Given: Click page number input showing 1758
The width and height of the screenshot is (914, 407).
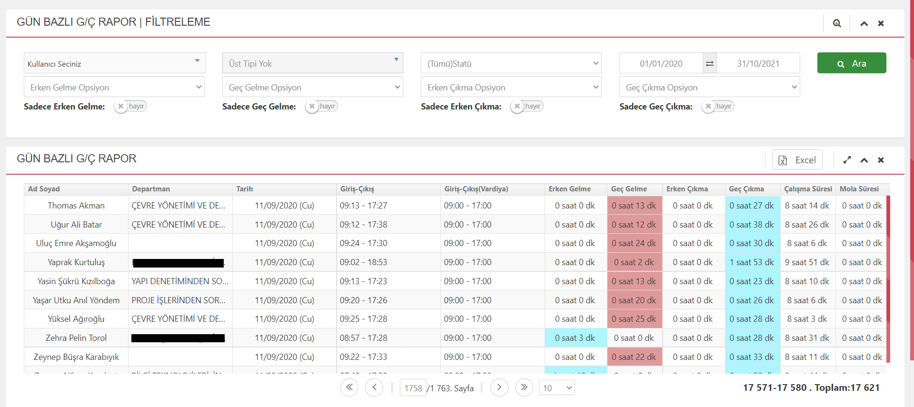Looking at the screenshot, I should 413,388.
